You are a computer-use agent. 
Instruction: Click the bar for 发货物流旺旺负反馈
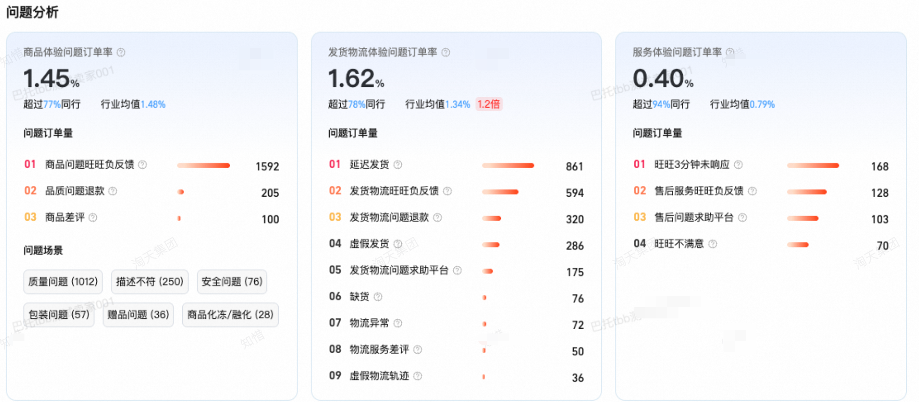click(500, 192)
